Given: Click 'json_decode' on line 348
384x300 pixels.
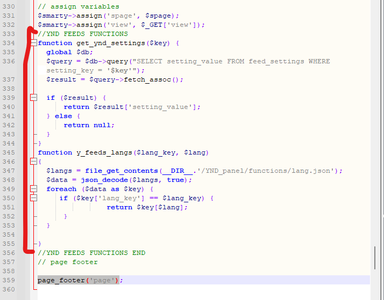Looking at the screenshot, I should pyautogui.click(x=104, y=180).
